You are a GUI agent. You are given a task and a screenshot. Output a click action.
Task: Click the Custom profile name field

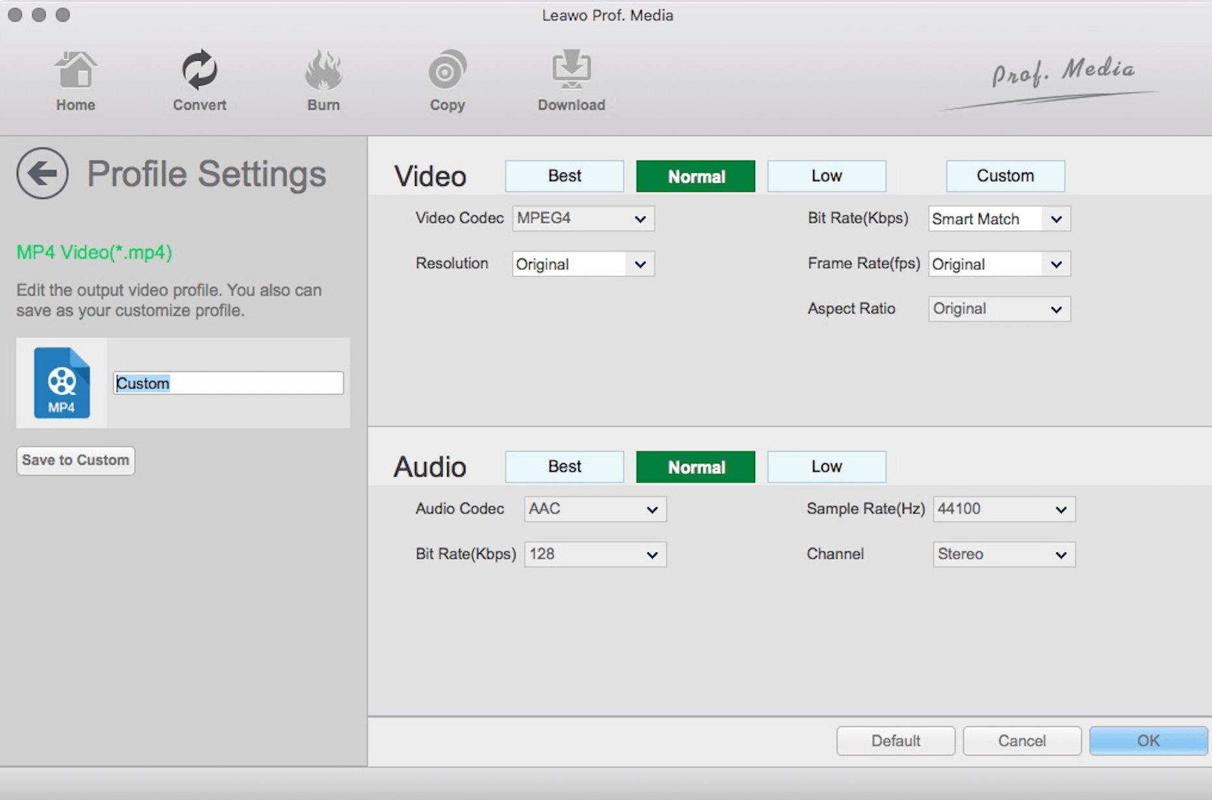(228, 383)
